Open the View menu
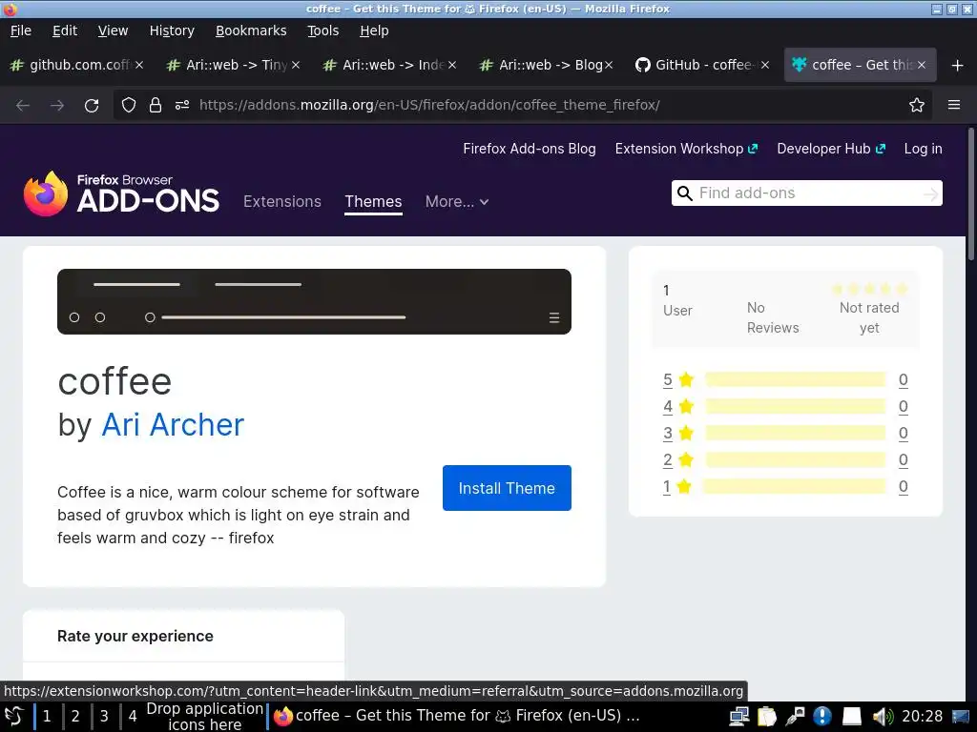 [113, 30]
